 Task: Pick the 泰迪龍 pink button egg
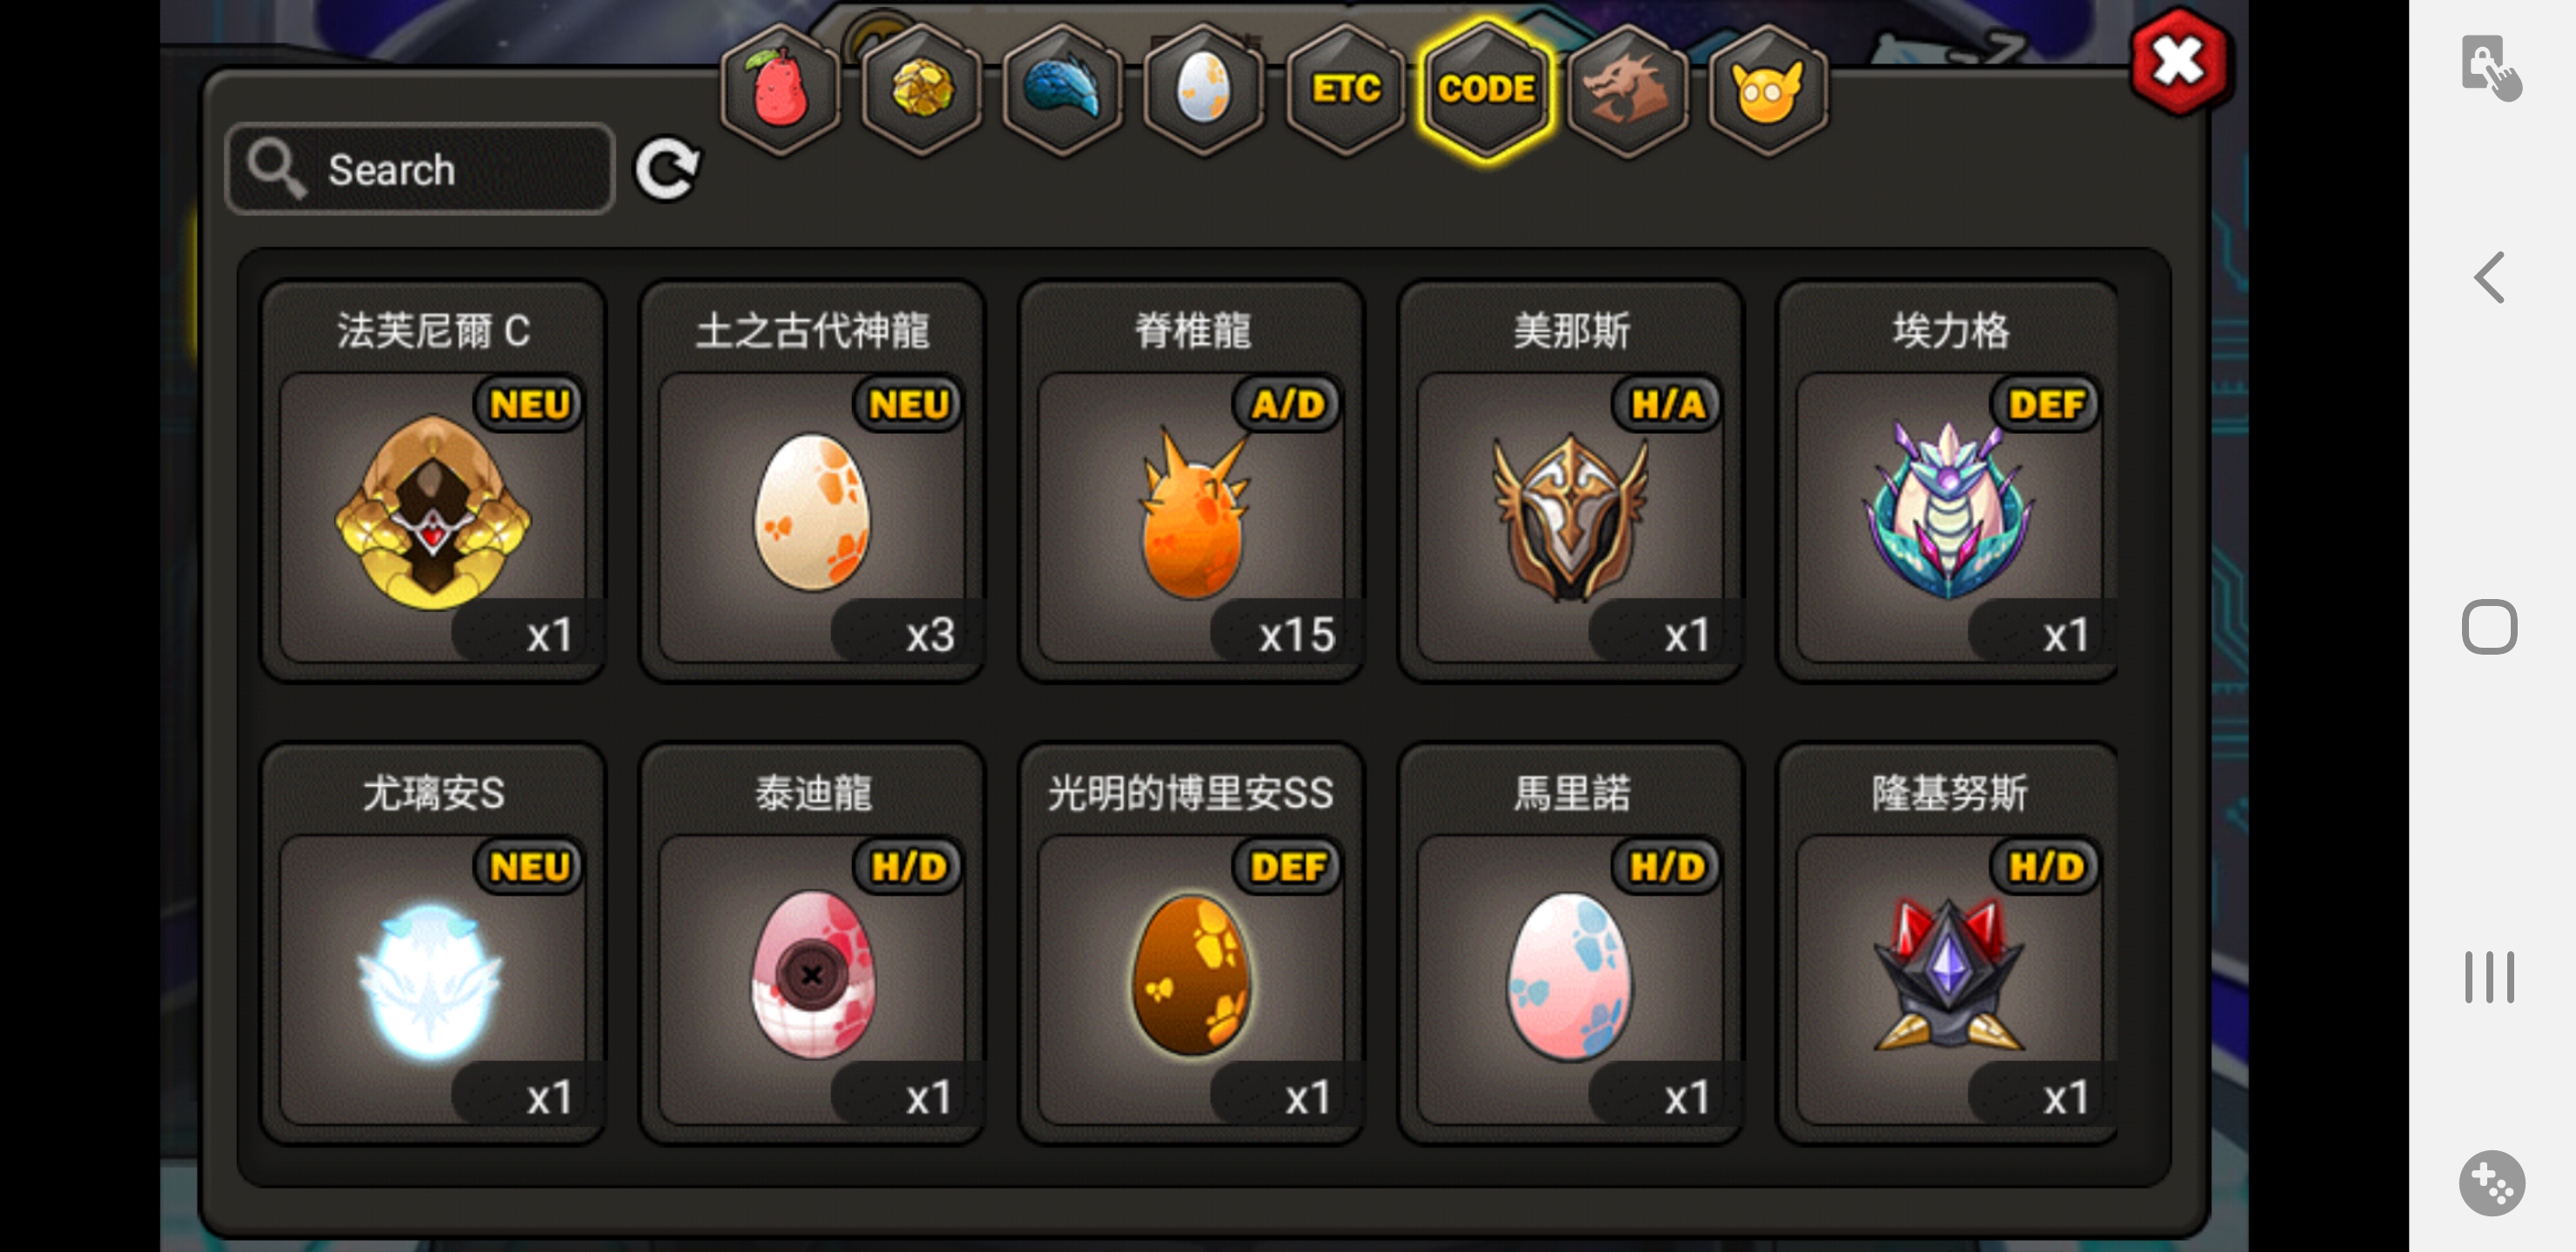[812, 943]
